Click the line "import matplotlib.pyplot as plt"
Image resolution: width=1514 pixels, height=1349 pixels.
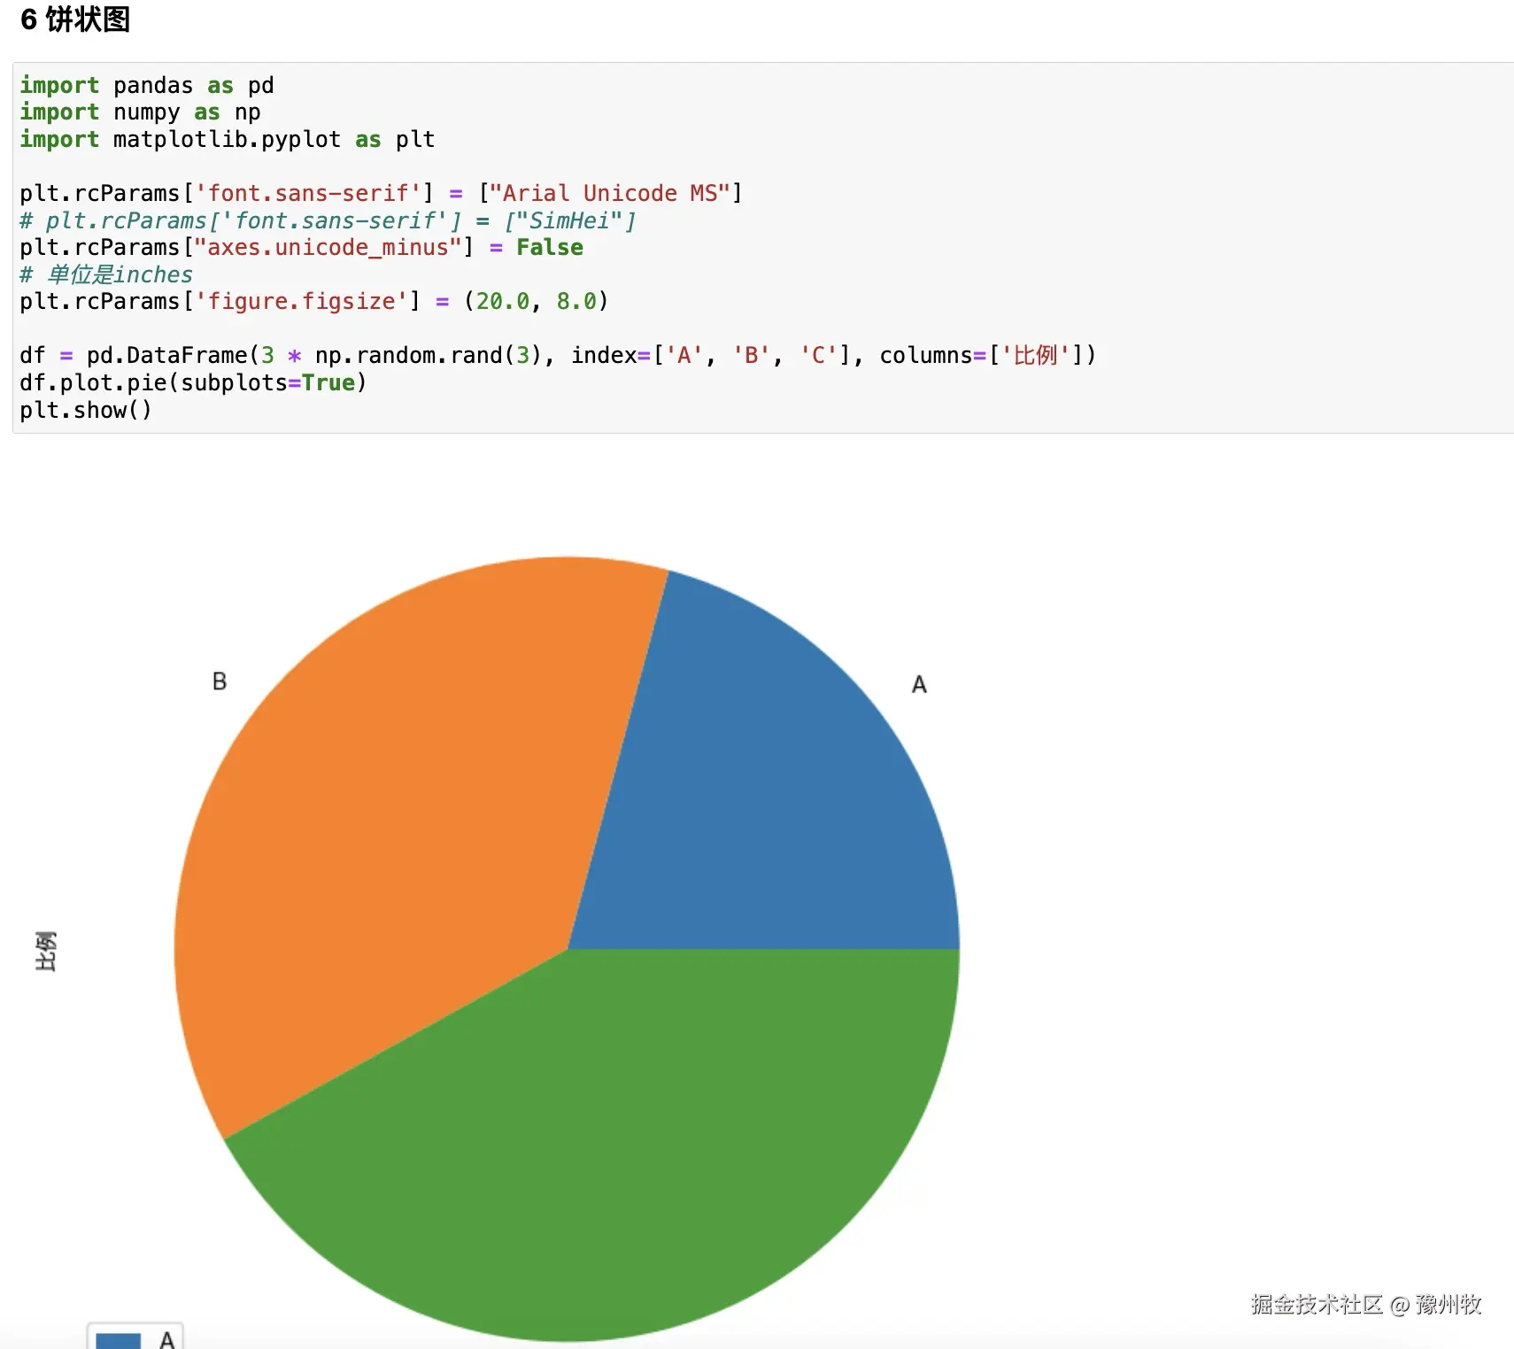click(227, 140)
